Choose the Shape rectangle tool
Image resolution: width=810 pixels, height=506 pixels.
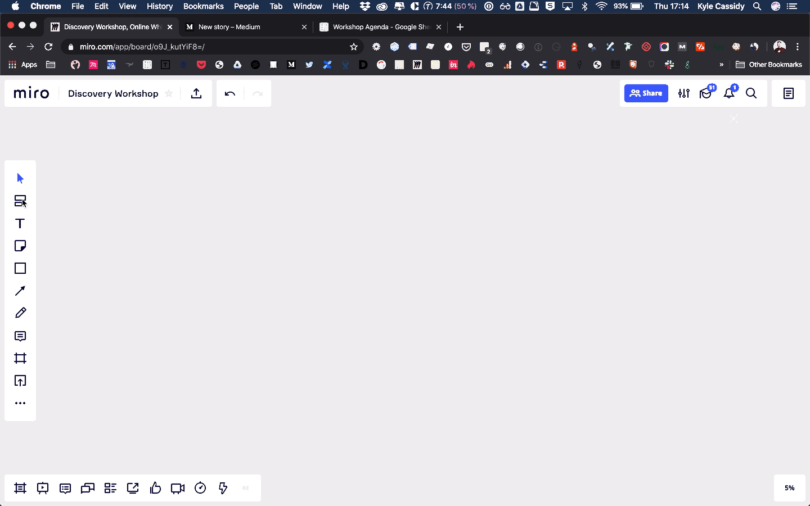click(x=20, y=268)
